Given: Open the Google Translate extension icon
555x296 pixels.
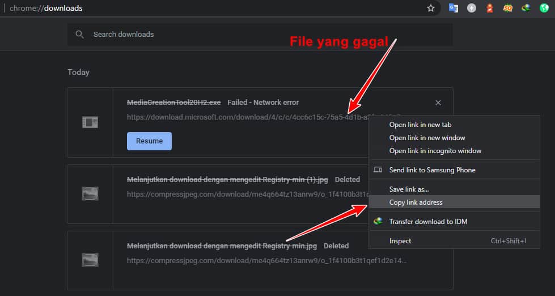Looking at the screenshot, I should coord(453,8).
